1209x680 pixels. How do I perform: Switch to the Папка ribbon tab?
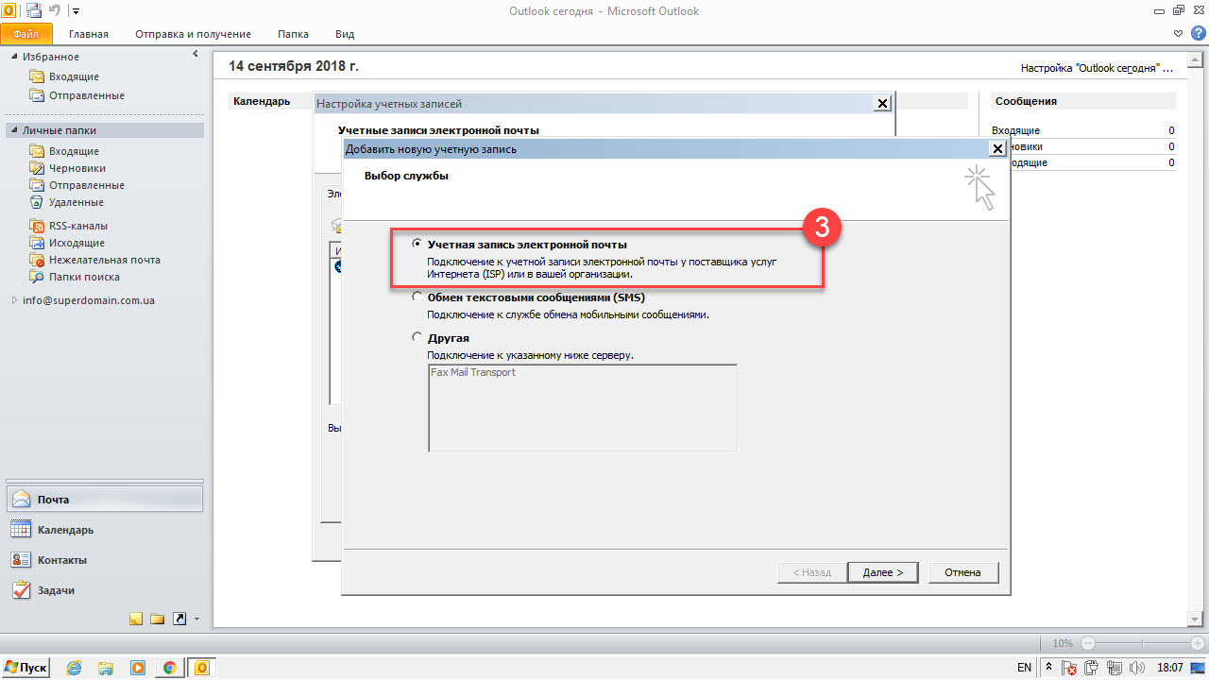point(293,34)
